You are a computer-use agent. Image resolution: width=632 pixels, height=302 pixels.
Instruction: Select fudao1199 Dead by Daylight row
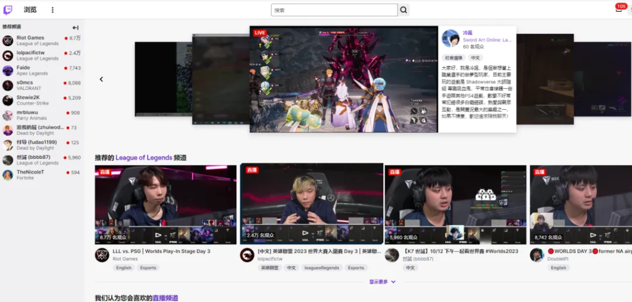[42, 145]
